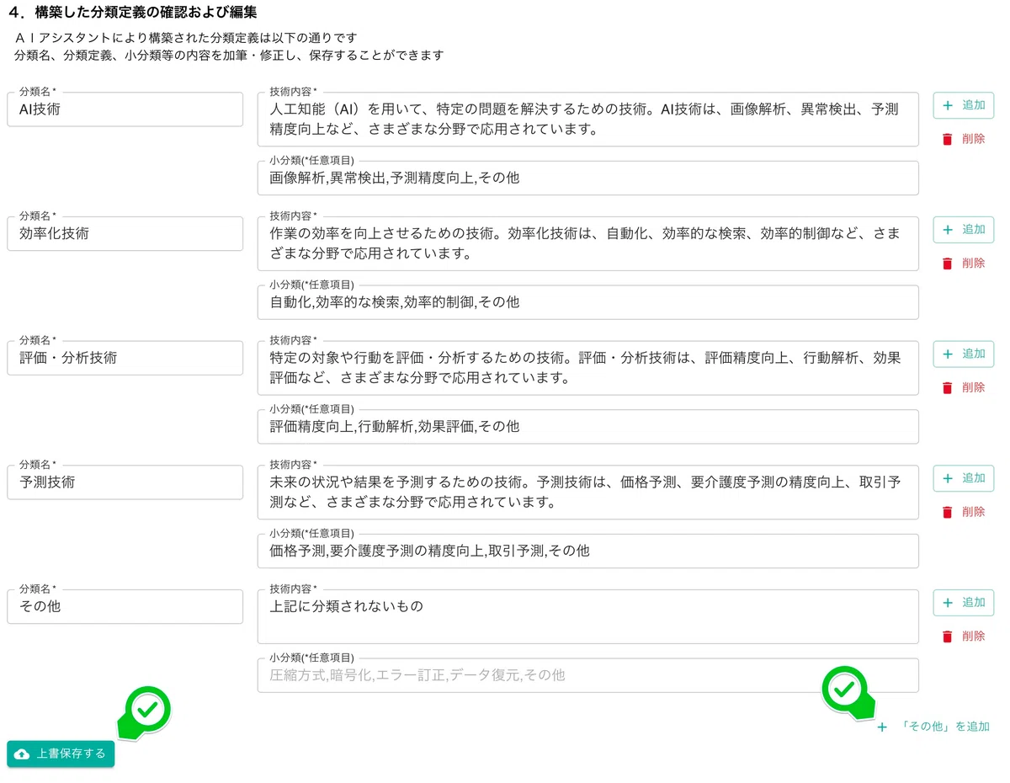Click the trash icon in 効率化技術 row
Viewport: 1010px width, 783px height.
coord(948,264)
